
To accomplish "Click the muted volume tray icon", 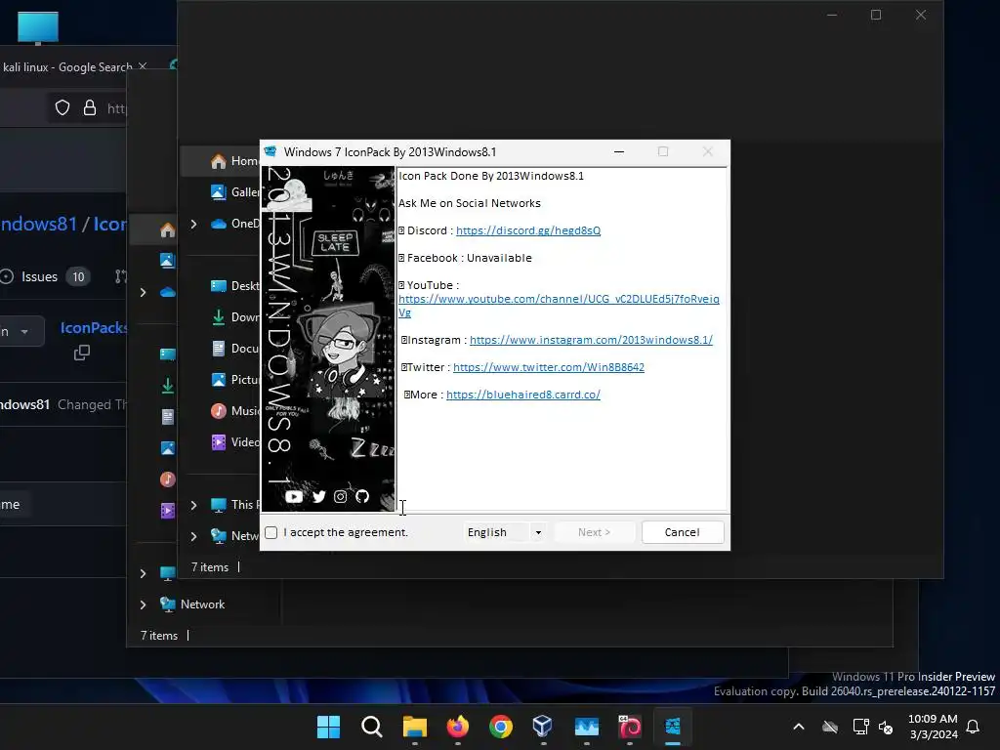I will coord(885,727).
